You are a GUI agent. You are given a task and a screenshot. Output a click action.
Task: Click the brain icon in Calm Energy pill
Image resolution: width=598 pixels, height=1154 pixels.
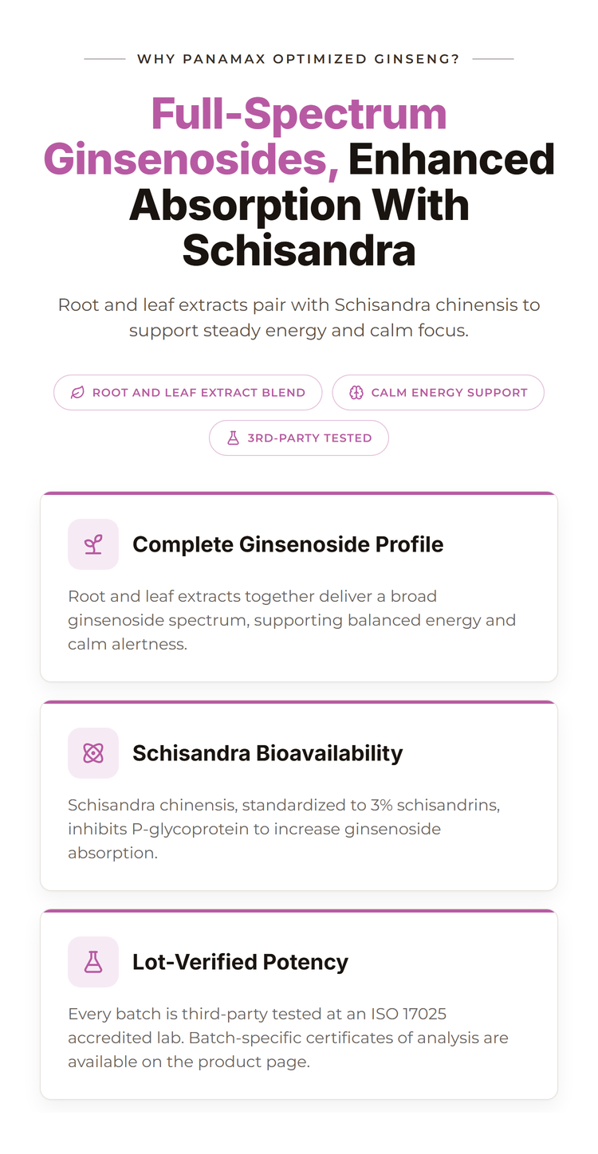coord(356,393)
